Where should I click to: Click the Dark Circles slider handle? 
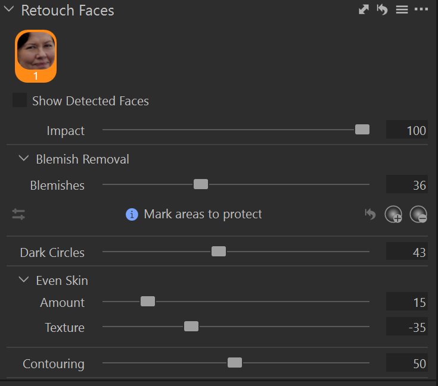coord(219,252)
